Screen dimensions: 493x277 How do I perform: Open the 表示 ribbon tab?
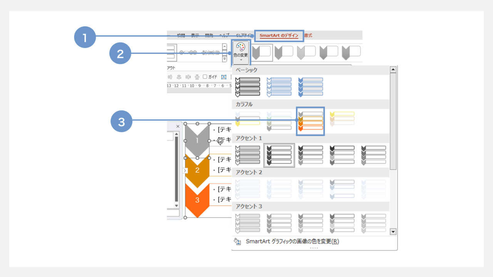point(195,35)
